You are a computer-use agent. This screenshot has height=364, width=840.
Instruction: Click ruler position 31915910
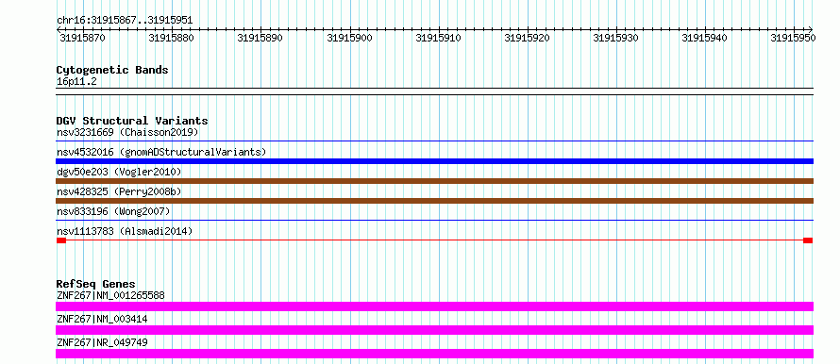(x=439, y=38)
